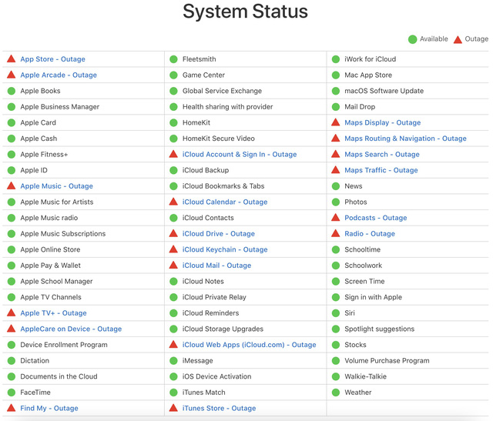This screenshot has height=421, width=493.
Task: Click the red triangle next to iTunes Store
Action: pyautogui.click(x=173, y=408)
